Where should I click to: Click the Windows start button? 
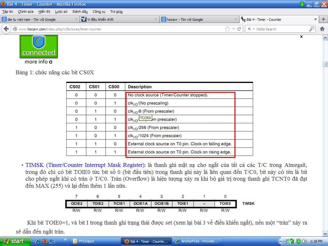click(x=15, y=241)
